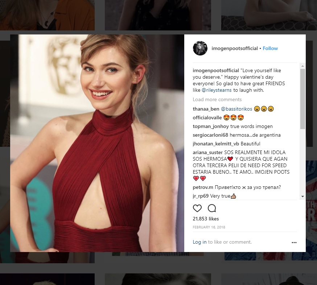This screenshot has width=317, height=285.
Task: Open the Log in link
Action: (199, 242)
